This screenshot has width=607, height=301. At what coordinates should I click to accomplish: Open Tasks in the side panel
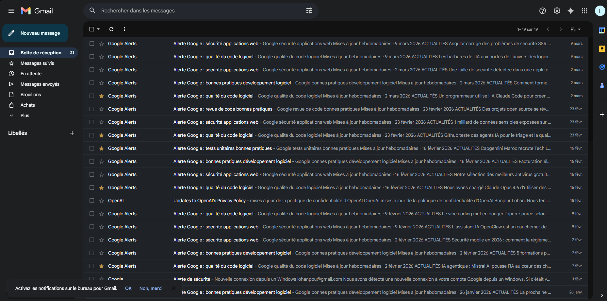tap(602, 67)
